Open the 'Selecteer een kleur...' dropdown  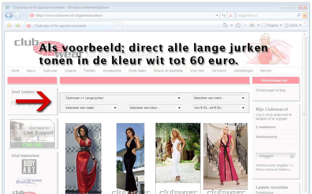click(155, 108)
